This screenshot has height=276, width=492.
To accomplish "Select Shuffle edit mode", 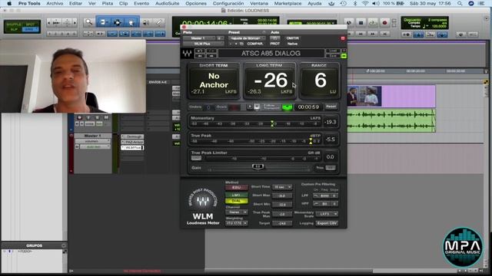I will coord(13,24).
